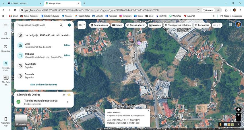View site information icon in address bar
244x130 pixels.
pyautogui.click(x=22, y=10)
